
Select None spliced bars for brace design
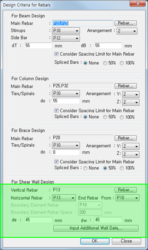tap(85, 168)
